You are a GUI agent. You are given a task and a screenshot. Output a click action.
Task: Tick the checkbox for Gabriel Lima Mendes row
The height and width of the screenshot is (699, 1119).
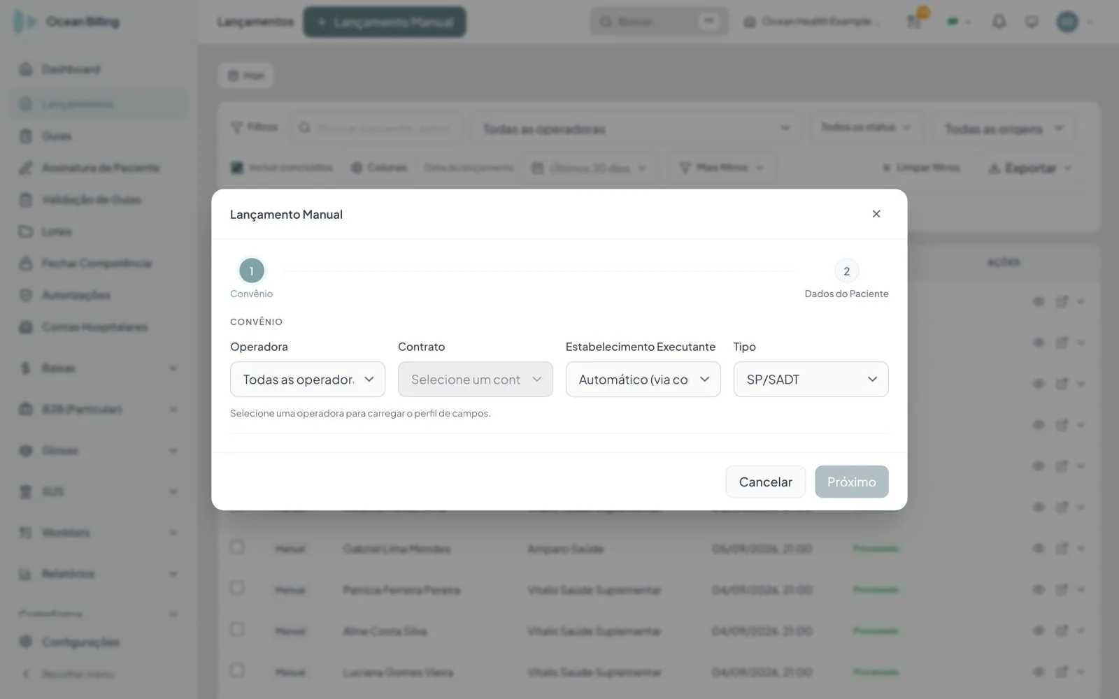(237, 547)
